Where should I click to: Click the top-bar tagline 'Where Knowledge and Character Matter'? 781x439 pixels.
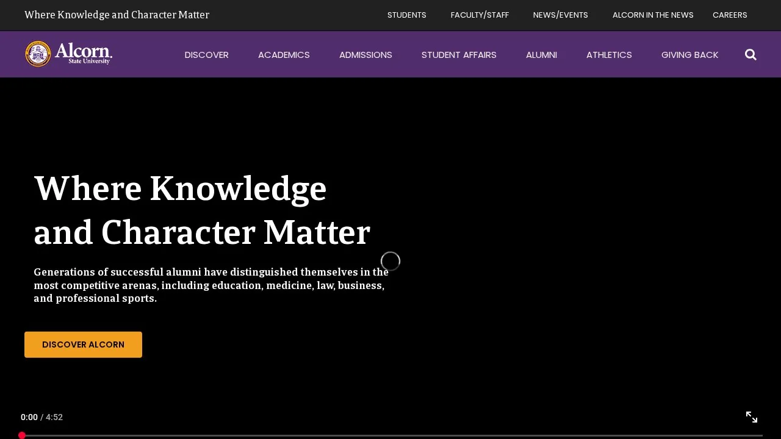pyautogui.click(x=117, y=15)
